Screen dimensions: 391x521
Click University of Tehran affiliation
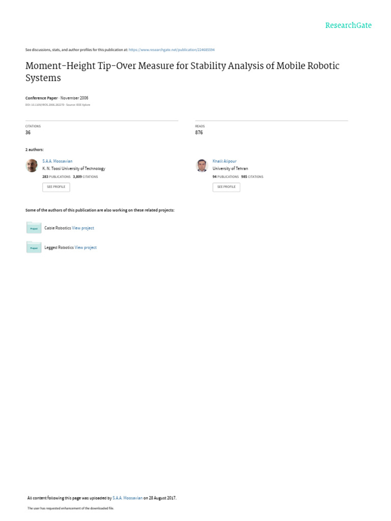pos(230,168)
